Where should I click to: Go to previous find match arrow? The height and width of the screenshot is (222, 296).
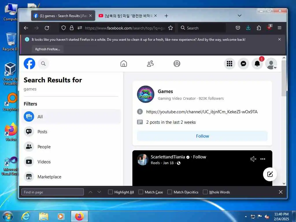(x=90, y=192)
